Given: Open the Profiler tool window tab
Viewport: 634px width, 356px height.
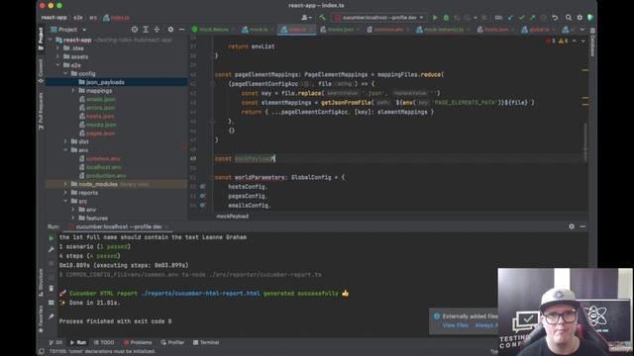Looking at the screenshot, I should [x=172, y=342].
